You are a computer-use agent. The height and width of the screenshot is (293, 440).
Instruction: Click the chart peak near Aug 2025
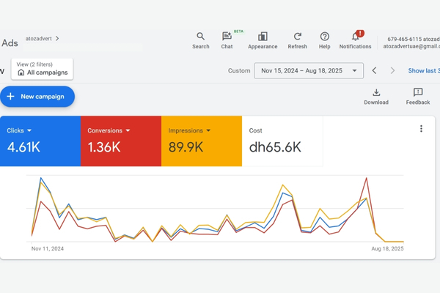[x=364, y=178]
